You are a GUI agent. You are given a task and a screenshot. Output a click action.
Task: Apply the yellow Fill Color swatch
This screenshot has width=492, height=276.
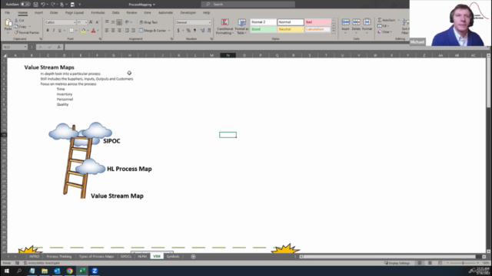(x=83, y=31)
